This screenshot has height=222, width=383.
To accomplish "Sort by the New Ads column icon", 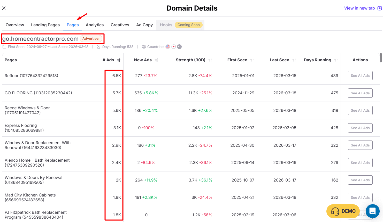I will (156, 60).
